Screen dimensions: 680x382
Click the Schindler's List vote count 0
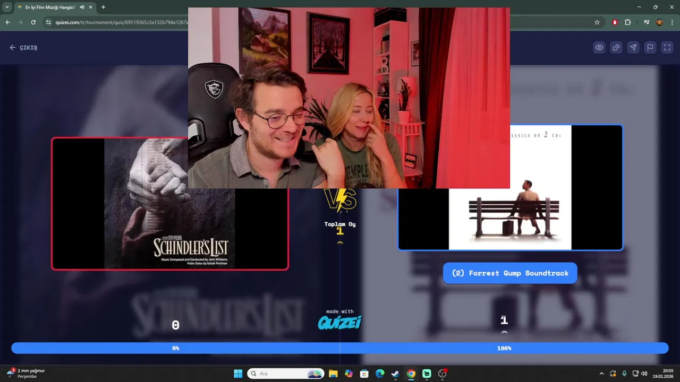click(x=175, y=325)
